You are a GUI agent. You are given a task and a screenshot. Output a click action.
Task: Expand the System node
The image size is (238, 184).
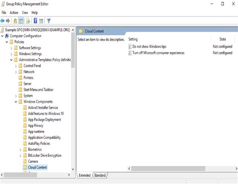pyautogui.click(x=16, y=96)
